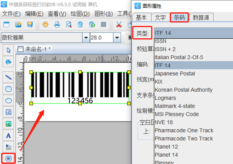233x164 pixels.
Task: Open document settings gear icon
Action: tap(45, 24)
